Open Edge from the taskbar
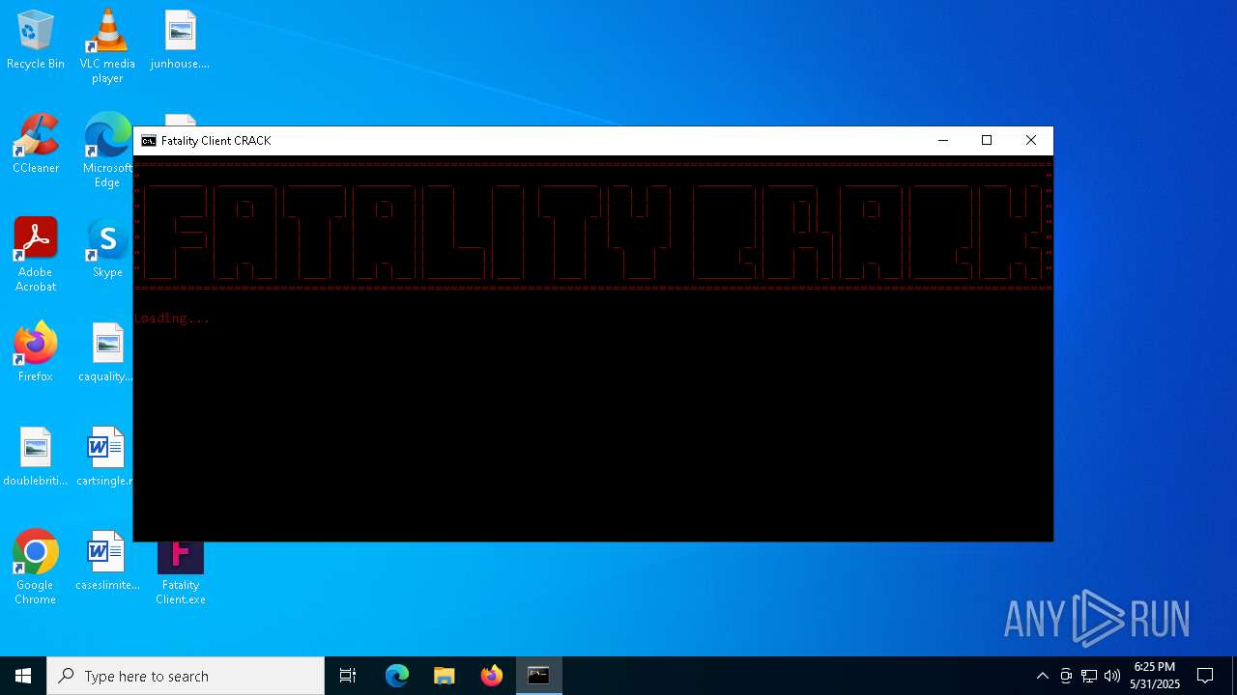This screenshot has width=1237, height=695. (397, 676)
